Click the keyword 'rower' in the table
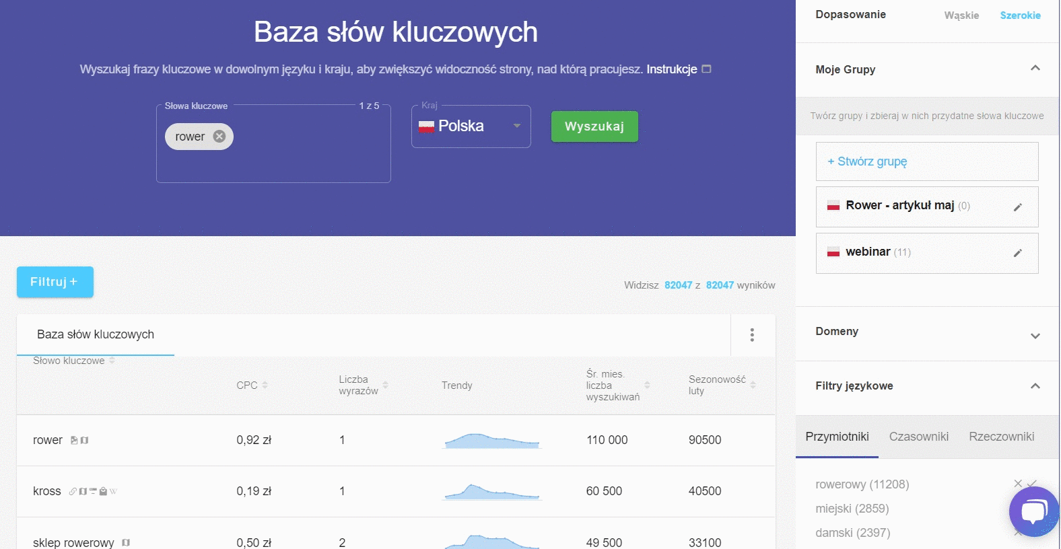Viewport: 1061px width, 549px height. (47, 440)
